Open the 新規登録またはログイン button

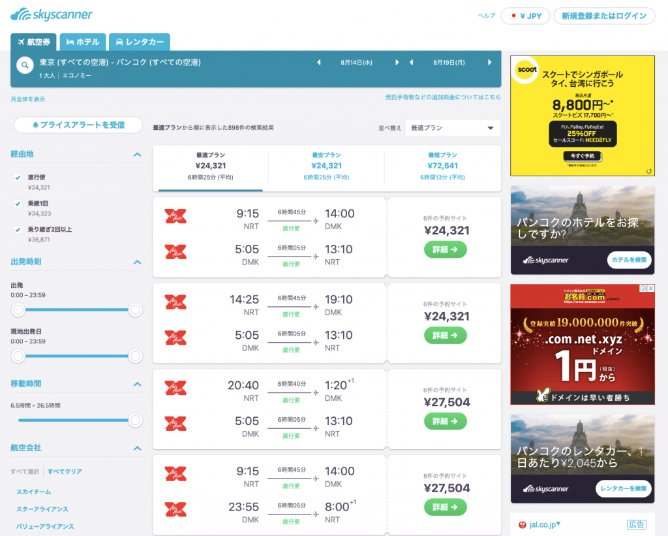tap(603, 16)
